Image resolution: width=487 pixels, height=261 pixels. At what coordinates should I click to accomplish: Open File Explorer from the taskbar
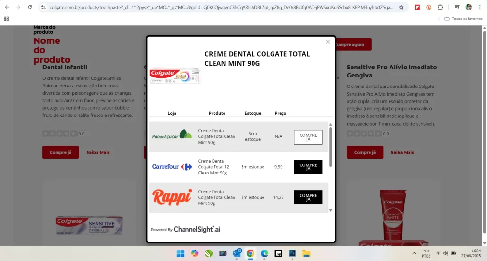(x=306, y=253)
